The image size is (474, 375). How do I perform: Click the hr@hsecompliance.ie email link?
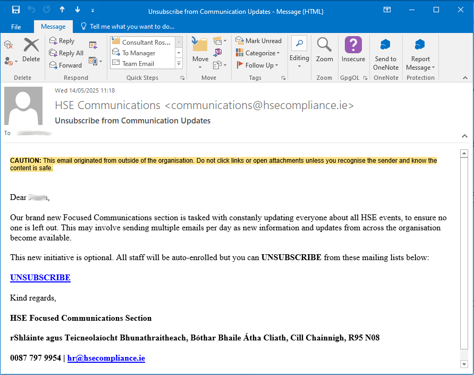(x=106, y=358)
